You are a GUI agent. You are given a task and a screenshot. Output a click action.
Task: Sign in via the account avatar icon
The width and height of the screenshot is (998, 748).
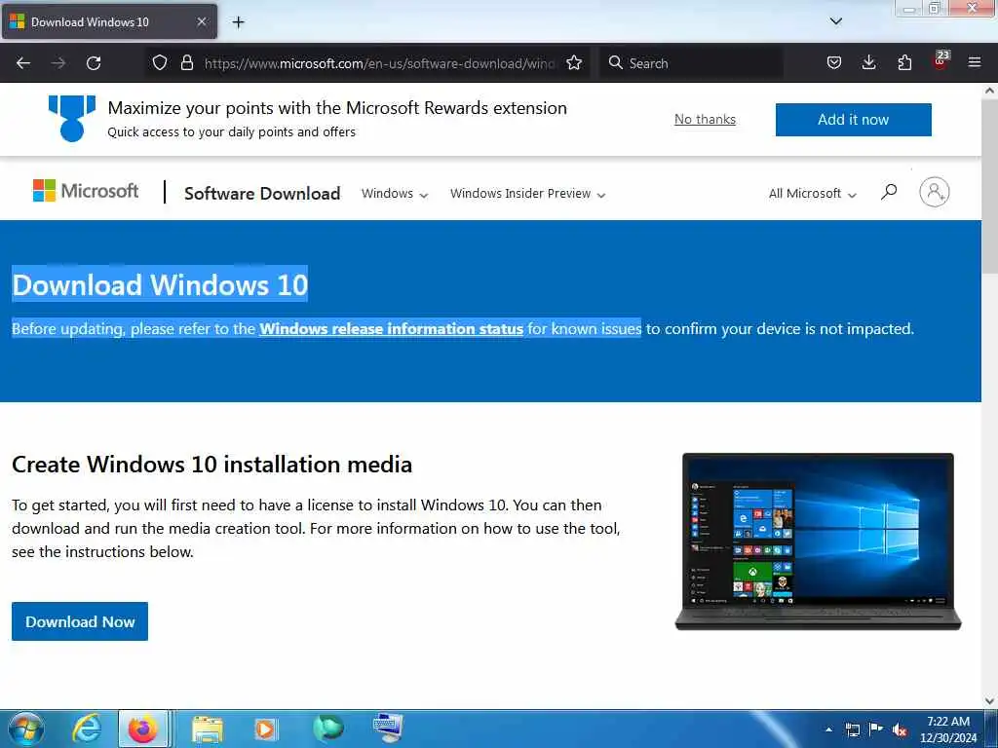pyautogui.click(x=935, y=192)
